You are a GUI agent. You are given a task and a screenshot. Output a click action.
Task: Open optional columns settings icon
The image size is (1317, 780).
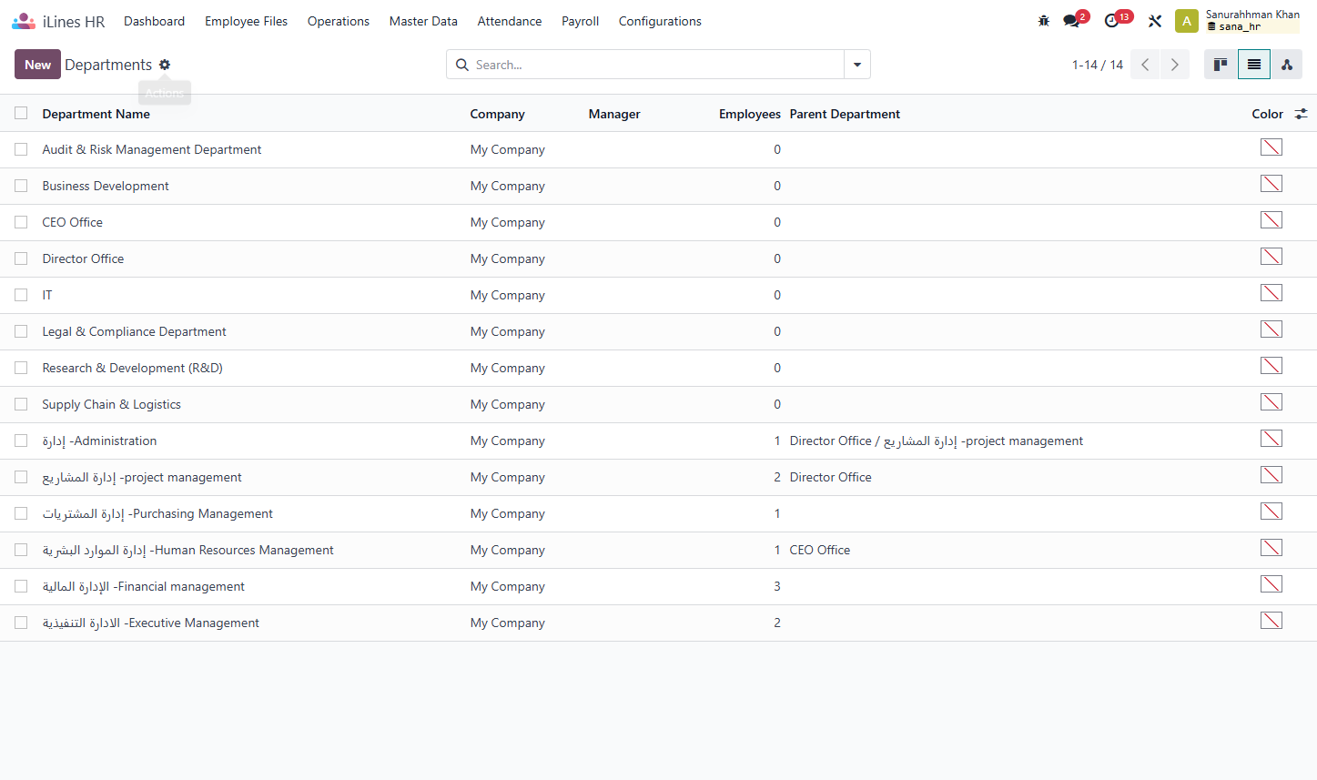pos(1302,114)
